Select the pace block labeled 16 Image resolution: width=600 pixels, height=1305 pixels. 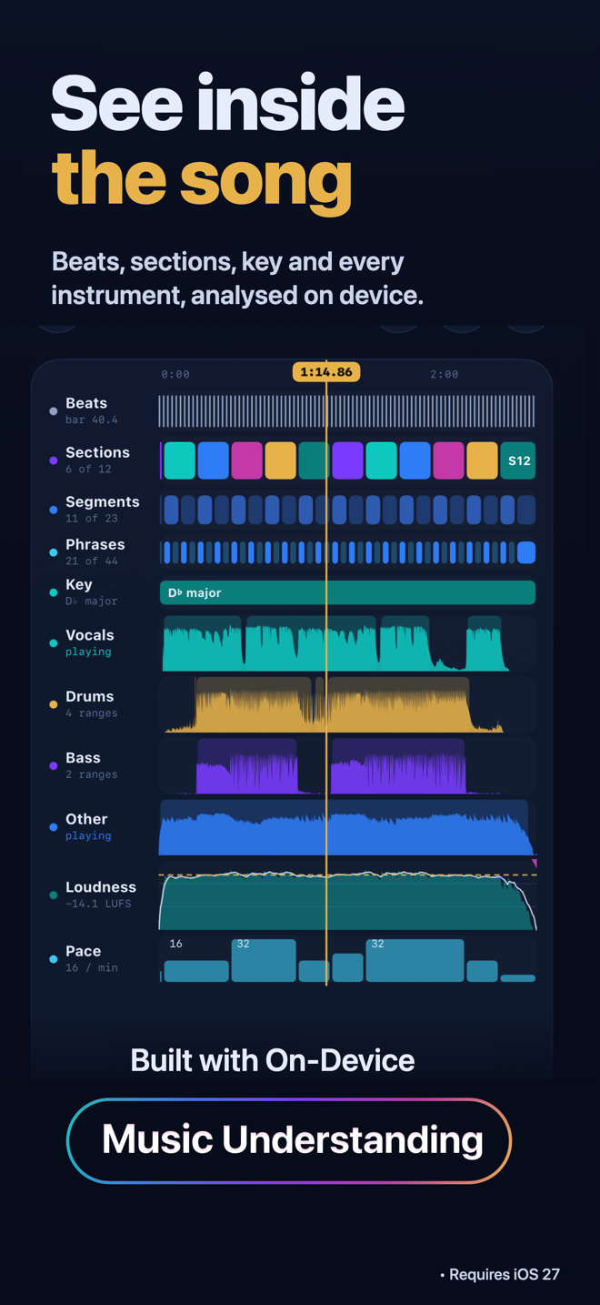[195, 971]
